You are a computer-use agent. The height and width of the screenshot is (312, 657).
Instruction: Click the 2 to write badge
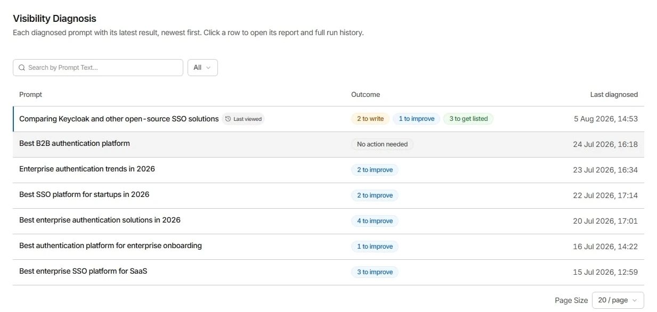pyautogui.click(x=370, y=119)
